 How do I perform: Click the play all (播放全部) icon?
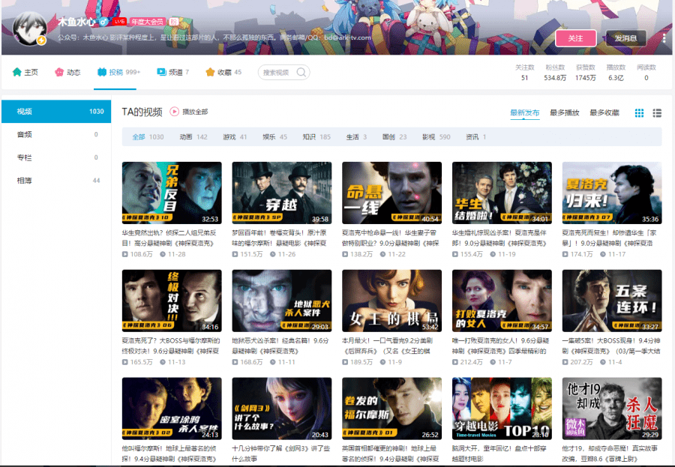click(x=175, y=112)
